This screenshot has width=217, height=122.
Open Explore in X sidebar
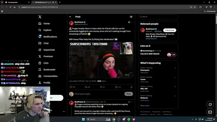tap(45, 30)
